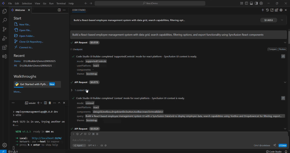Kill terminal with trash icon
The height and width of the screenshot is (153, 290).
click(x=50, y=103)
